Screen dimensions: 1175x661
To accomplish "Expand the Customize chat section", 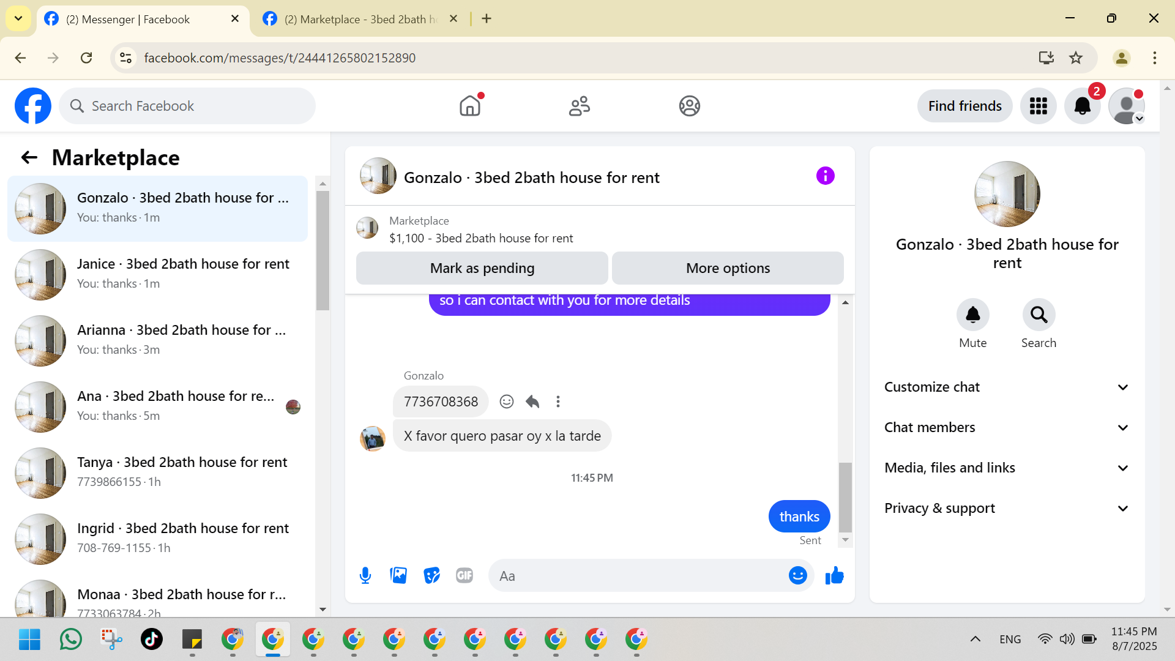I will coord(1007,387).
